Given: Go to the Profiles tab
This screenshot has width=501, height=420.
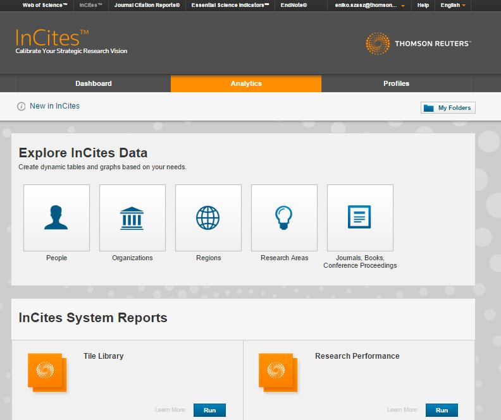Looking at the screenshot, I should 396,83.
